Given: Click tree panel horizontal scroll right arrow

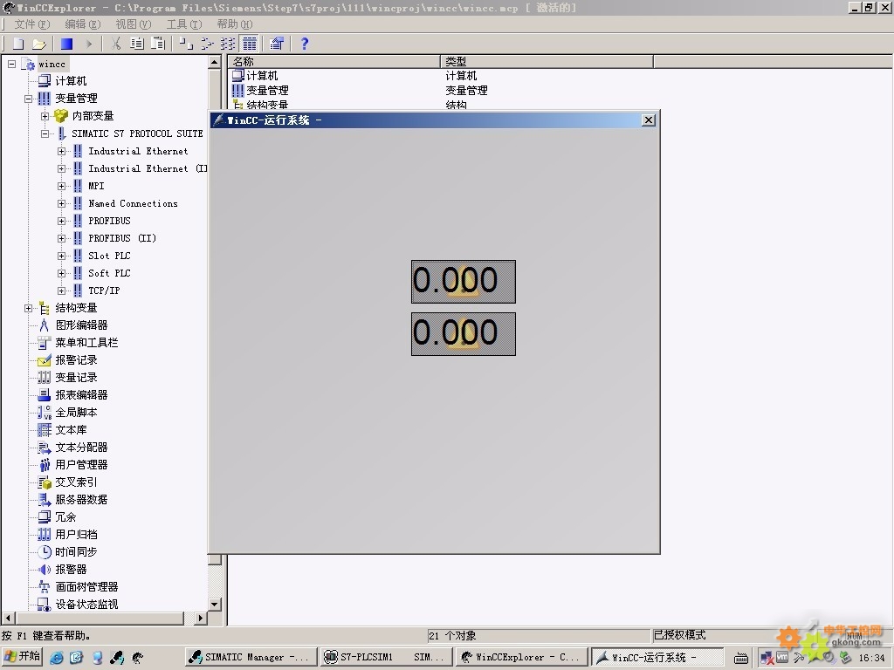Looking at the screenshot, I should click(x=200, y=618).
